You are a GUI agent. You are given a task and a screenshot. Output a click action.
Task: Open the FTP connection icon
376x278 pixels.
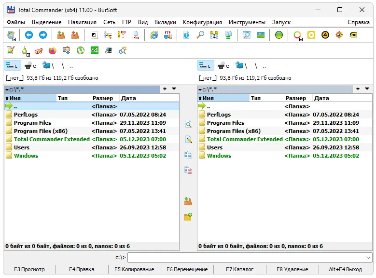[168, 35]
